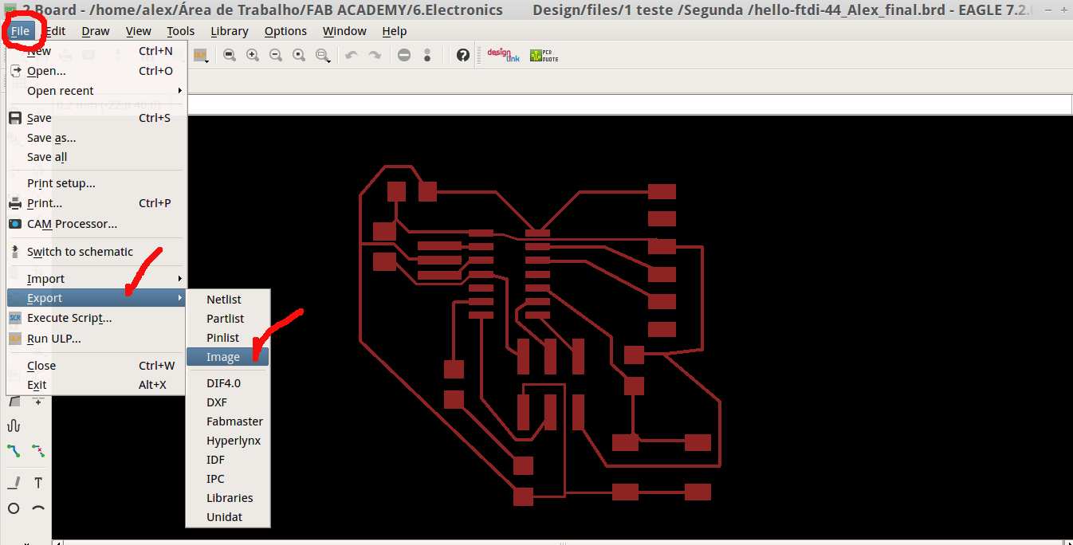This screenshot has width=1073, height=545.
Task: Click the Undo arrow icon
Action: point(352,55)
